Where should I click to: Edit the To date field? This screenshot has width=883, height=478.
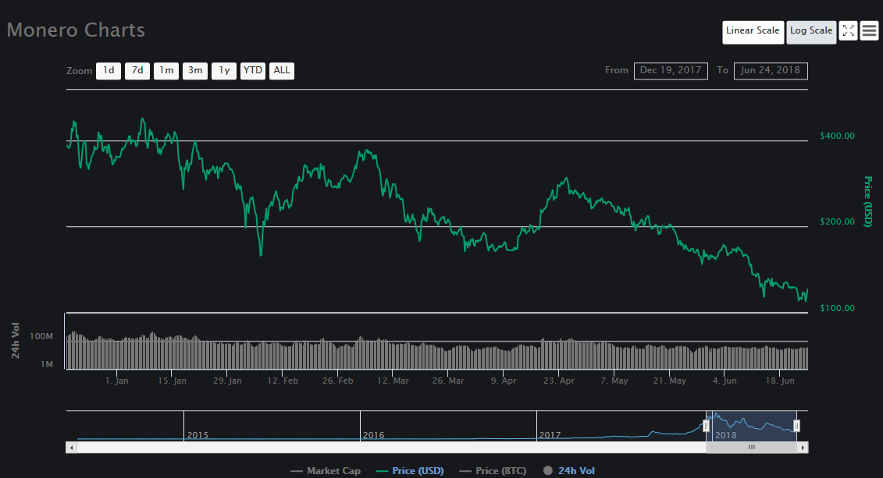(x=771, y=71)
